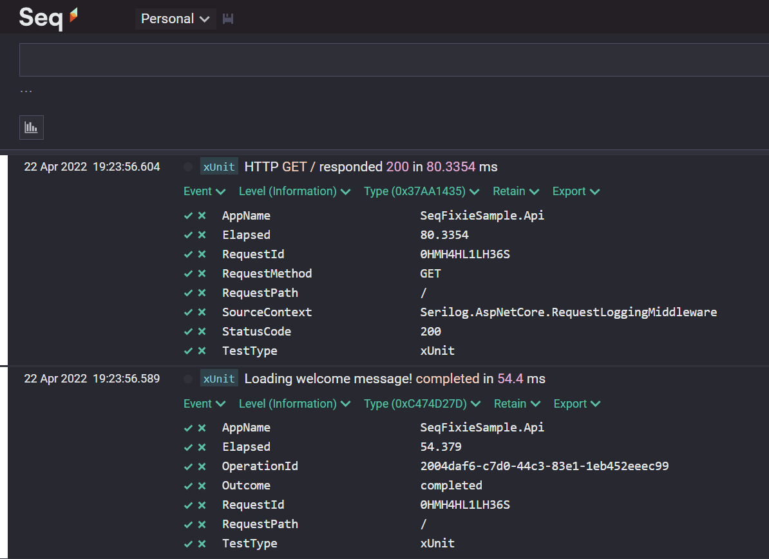
Task: Click checkmark for RequestPath in Loading welcome event
Action: pos(188,524)
